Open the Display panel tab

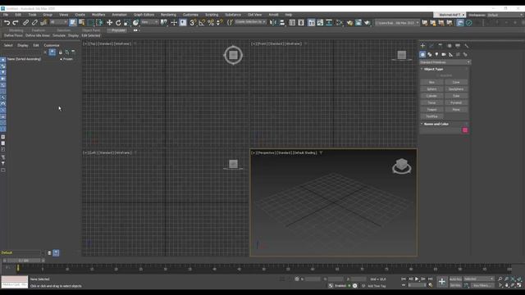point(458,46)
